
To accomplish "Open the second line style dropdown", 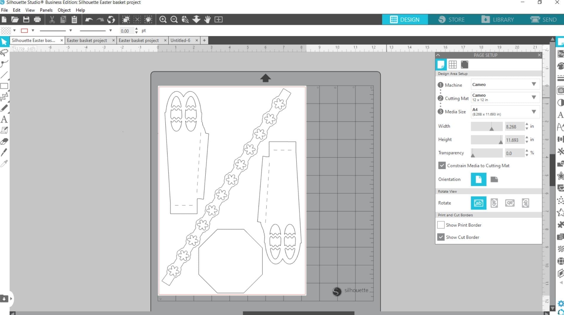I will pyautogui.click(x=110, y=30).
